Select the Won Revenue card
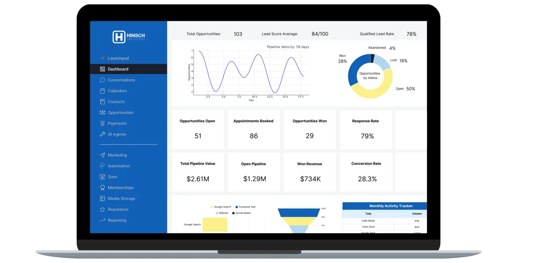 310,172
